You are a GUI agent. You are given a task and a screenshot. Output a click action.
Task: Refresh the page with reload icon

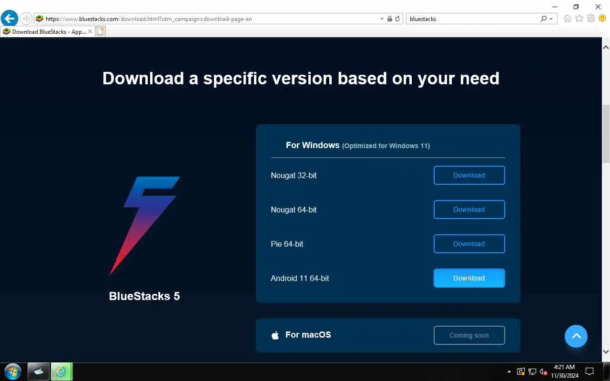coord(397,19)
